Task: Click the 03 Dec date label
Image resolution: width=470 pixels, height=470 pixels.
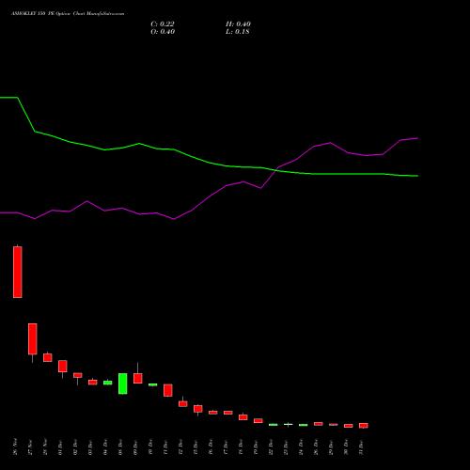Action: pyautogui.click(x=90, y=447)
